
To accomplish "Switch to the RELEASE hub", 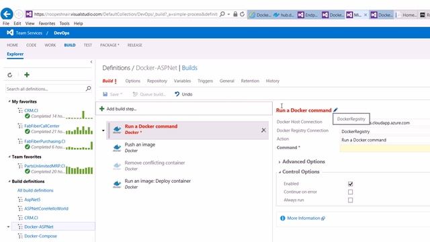I will point(134,45).
